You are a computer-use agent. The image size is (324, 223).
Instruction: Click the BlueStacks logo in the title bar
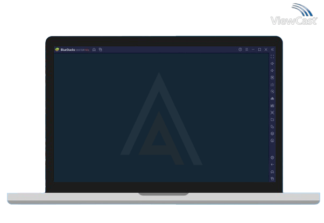click(57, 50)
